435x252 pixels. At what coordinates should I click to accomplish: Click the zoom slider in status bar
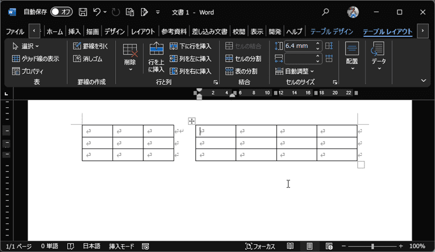pos(373,246)
